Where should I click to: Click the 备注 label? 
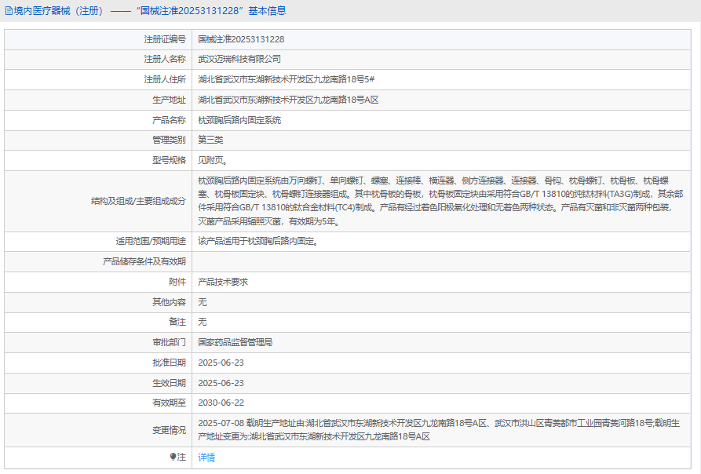(177, 322)
